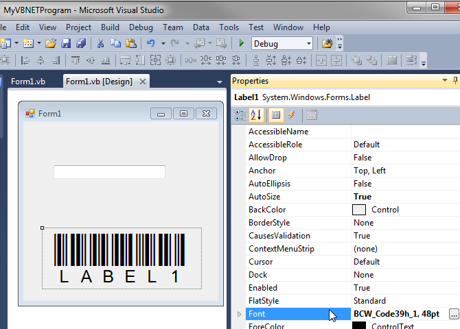Open the Properties window position dropdown

[445, 80]
